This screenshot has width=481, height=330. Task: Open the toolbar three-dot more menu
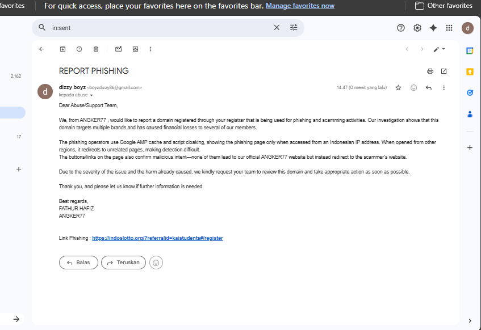[x=150, y=49]
